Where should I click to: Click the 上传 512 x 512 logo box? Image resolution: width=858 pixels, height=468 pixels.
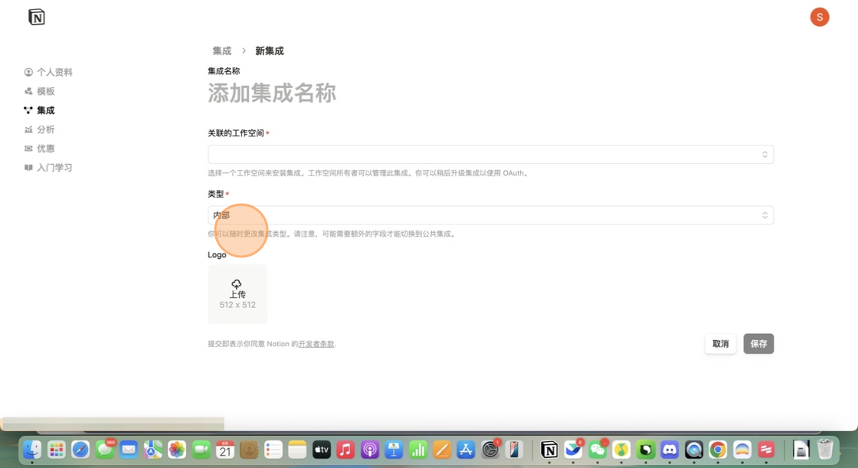(x=237, y=294)
